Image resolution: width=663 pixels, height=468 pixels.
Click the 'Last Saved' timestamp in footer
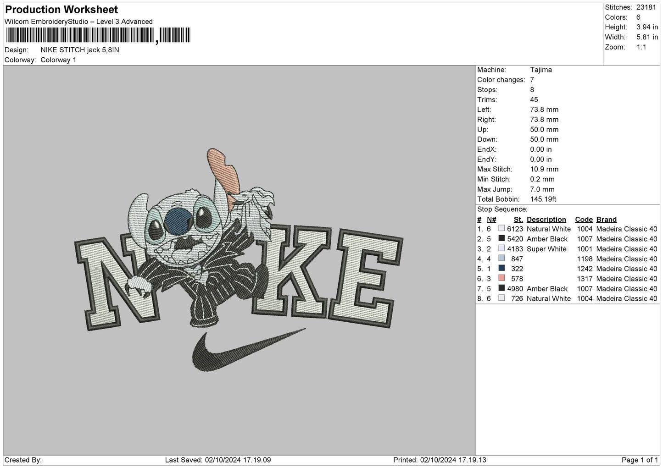point(217,460)
